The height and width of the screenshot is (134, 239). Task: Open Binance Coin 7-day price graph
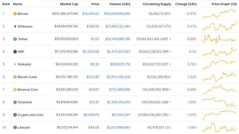pyautogui.click(x=219, y=90)
